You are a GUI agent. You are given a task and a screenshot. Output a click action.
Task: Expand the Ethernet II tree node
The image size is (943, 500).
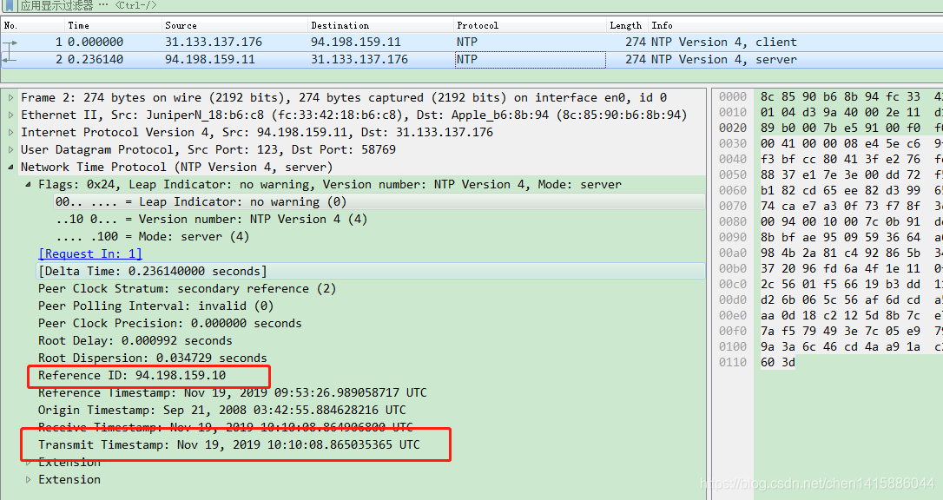pos(10,115)
